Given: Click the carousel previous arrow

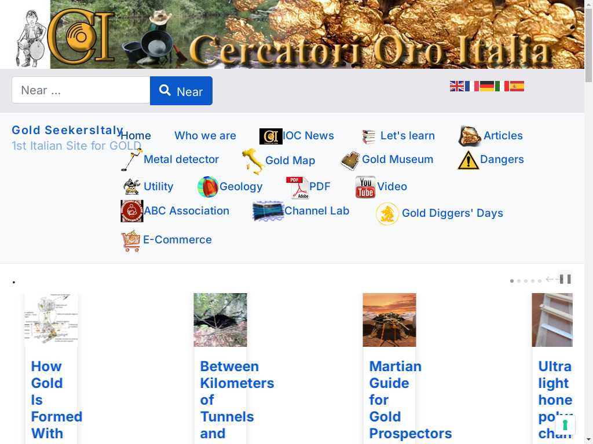Looking at the screenshot, I should [x=550, y=279].
